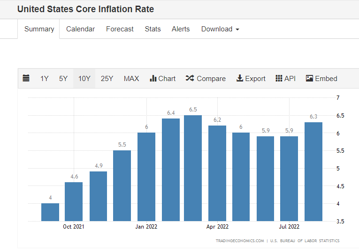
Task: Click the 4.5 value on the y-axis
Action: click(x=340, y=186)
